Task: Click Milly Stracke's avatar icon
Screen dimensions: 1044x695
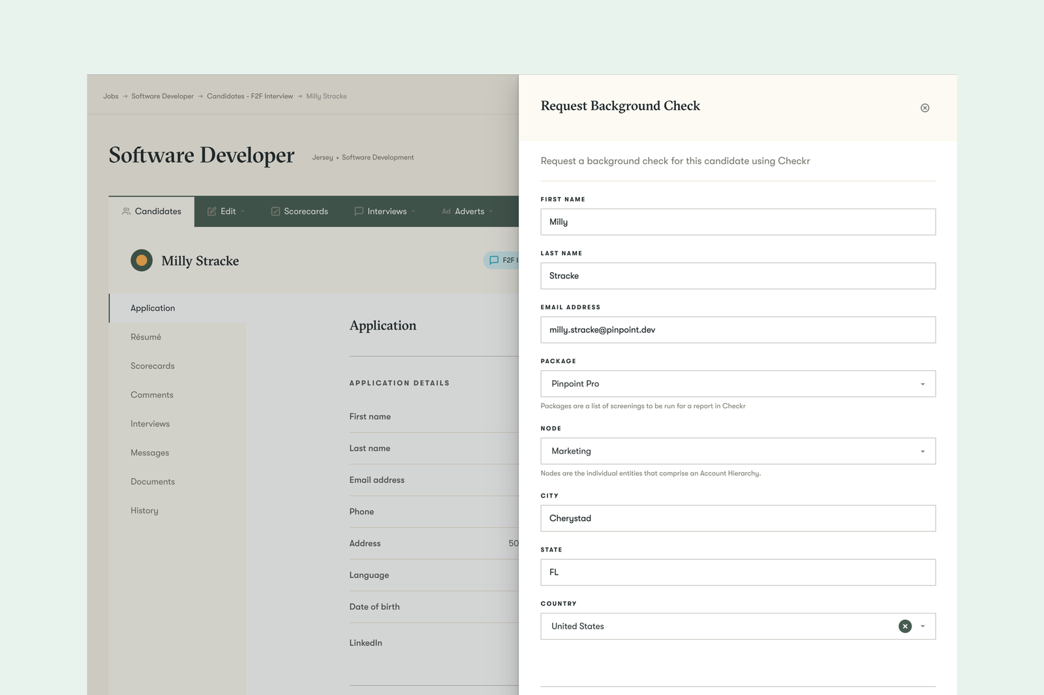Action: (142, 261)
